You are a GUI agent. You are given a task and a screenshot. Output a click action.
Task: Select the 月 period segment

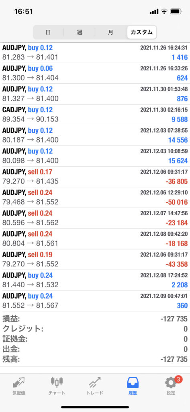(x=110, y=32)
